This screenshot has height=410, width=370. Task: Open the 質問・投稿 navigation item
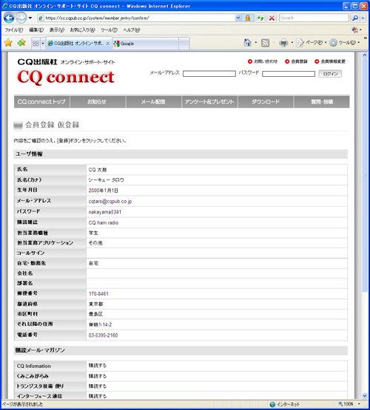(x=322, y=101)
